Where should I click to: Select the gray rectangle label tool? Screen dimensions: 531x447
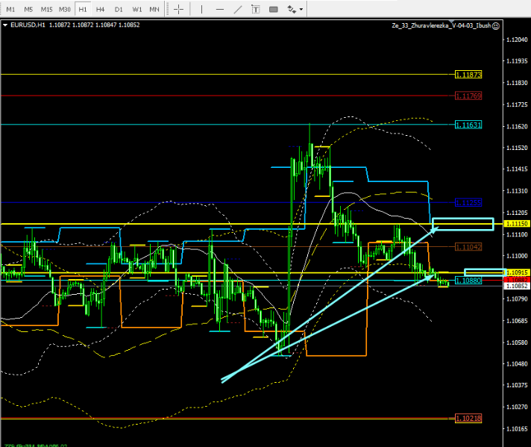click(x=273, y=9)
